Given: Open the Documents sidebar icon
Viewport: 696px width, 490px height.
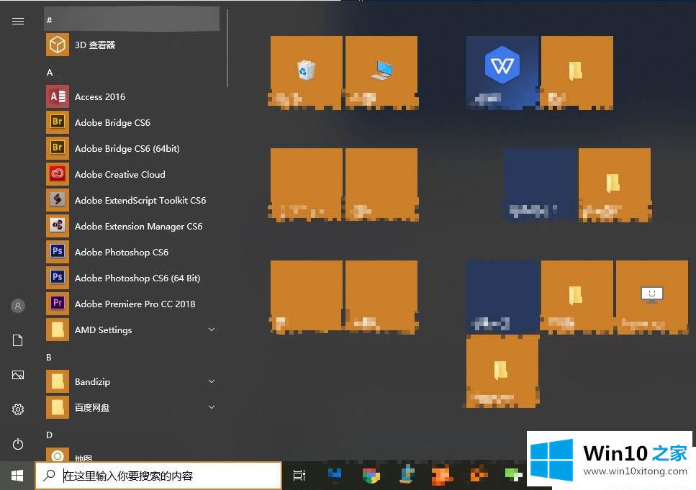Looking at the screenshot, I should point(18,340).
